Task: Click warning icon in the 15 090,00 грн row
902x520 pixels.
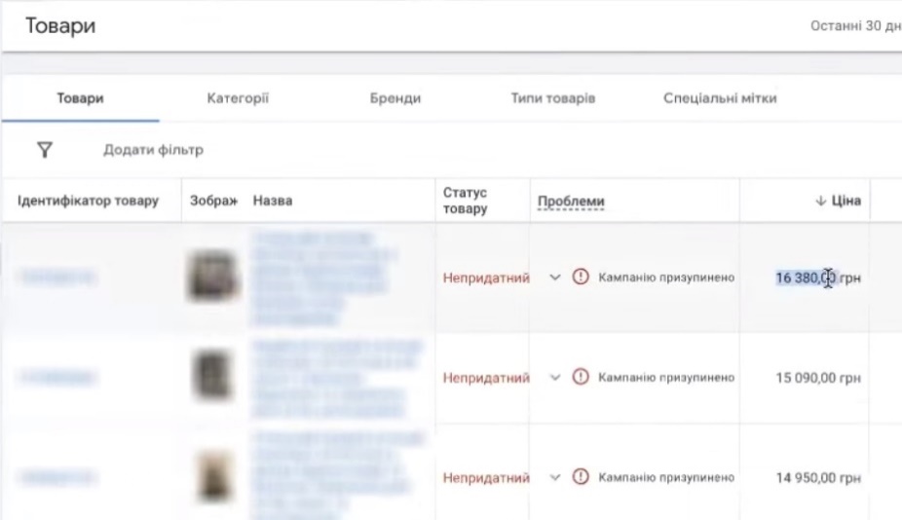Action: coord(581,378)
